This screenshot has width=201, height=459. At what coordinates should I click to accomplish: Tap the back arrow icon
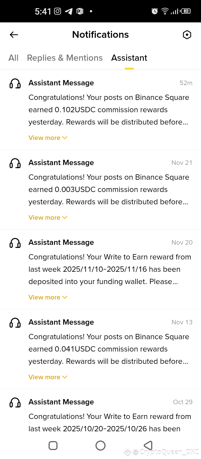pos(14,35)
